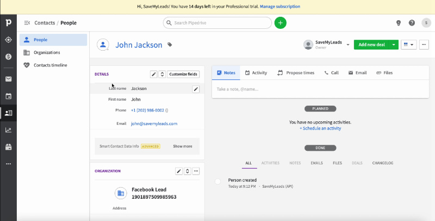Image resolution: width=435 pixels, height=221 pixels.
Task: Select People in contacts menu
Action: pos(53,40)
